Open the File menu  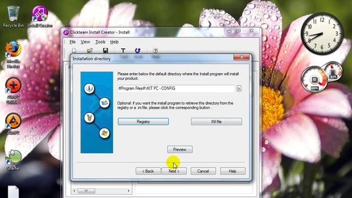point(73,42)
